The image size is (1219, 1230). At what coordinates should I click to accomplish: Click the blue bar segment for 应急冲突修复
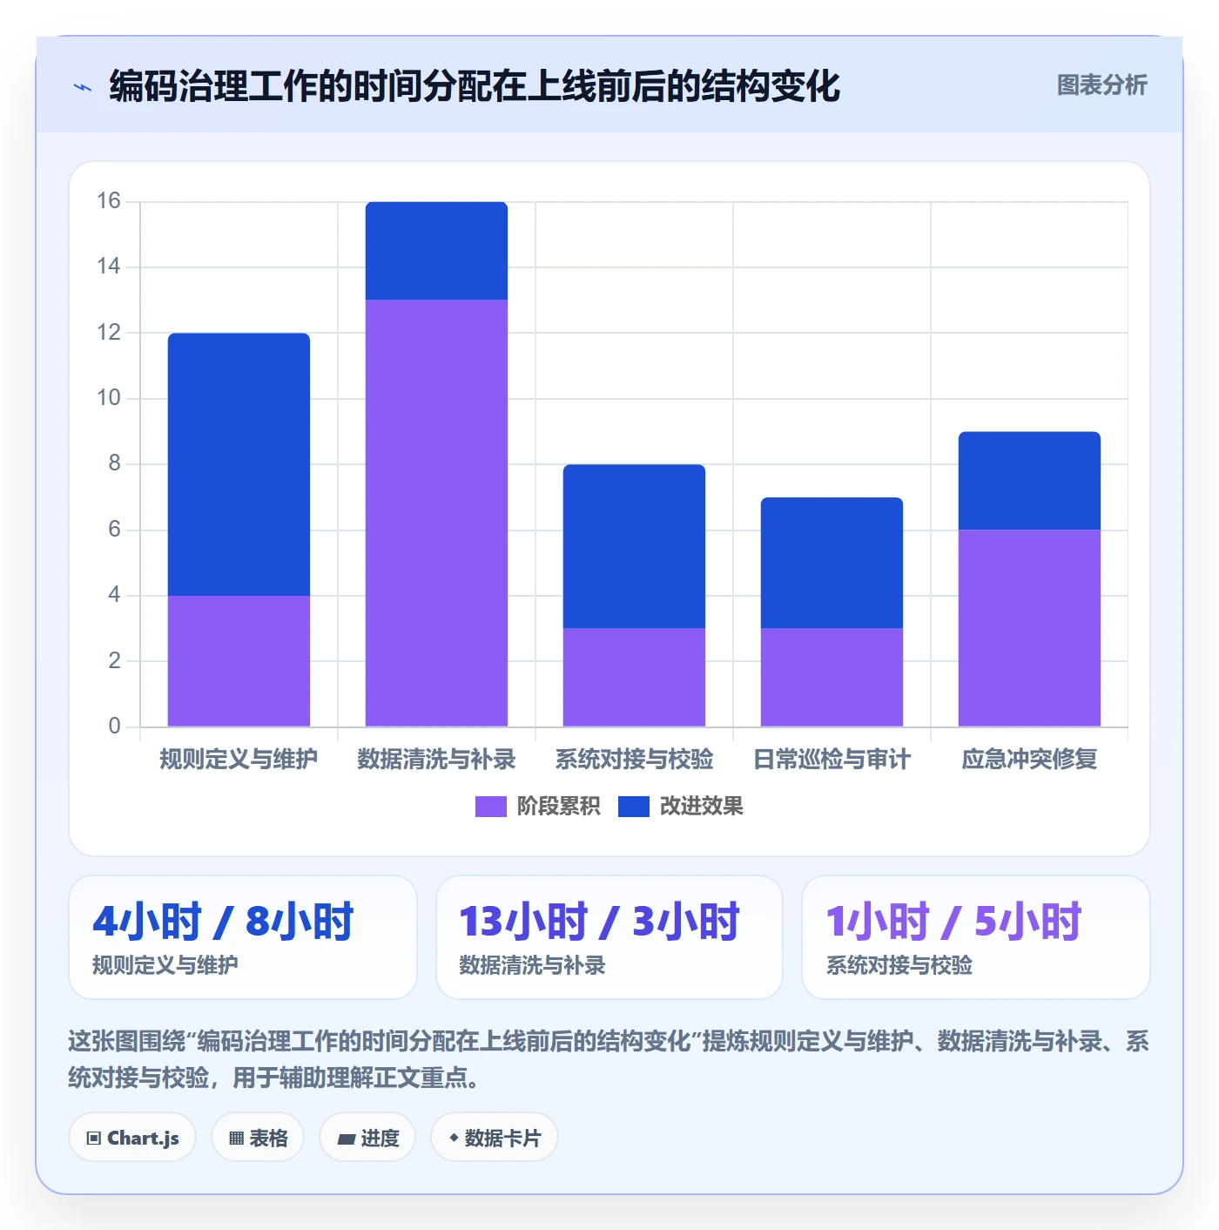[x=1029, y=481]
